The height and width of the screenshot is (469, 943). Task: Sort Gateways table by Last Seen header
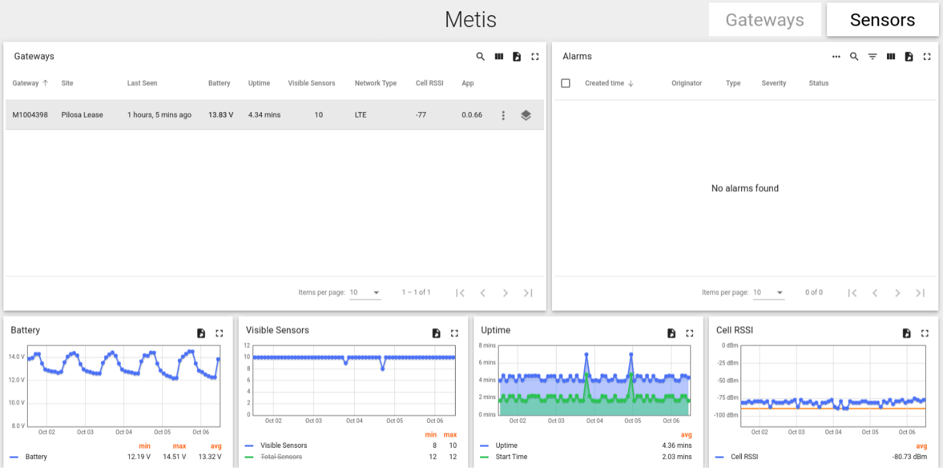142,84
